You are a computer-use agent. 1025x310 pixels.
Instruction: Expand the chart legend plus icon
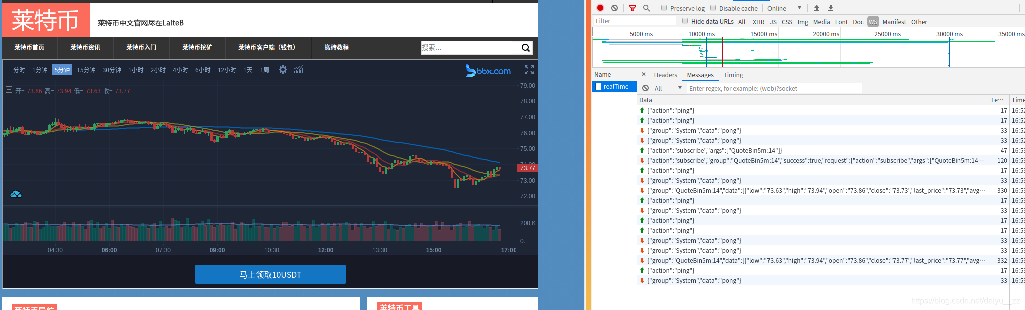9,90
